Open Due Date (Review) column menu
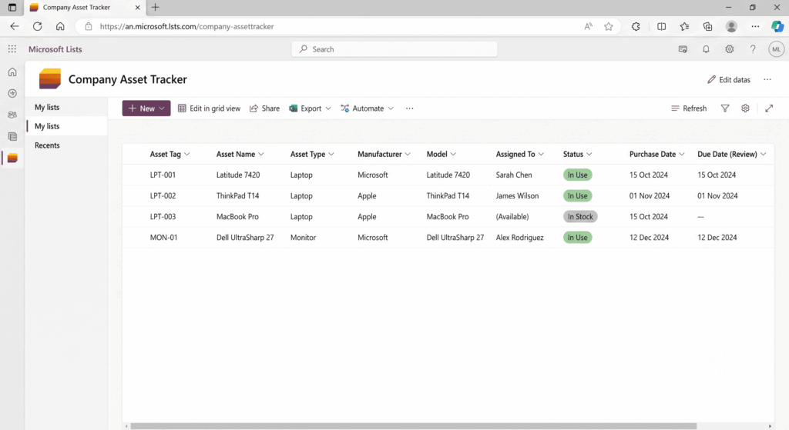The width and height of the screenshot is (789, 430). click(764, 154)
